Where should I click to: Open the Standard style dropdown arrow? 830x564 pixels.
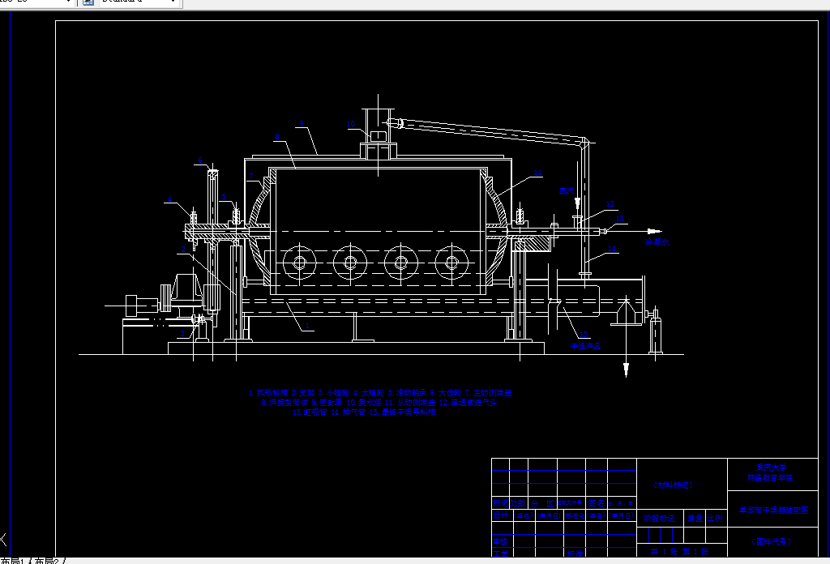tap(173, 2)
